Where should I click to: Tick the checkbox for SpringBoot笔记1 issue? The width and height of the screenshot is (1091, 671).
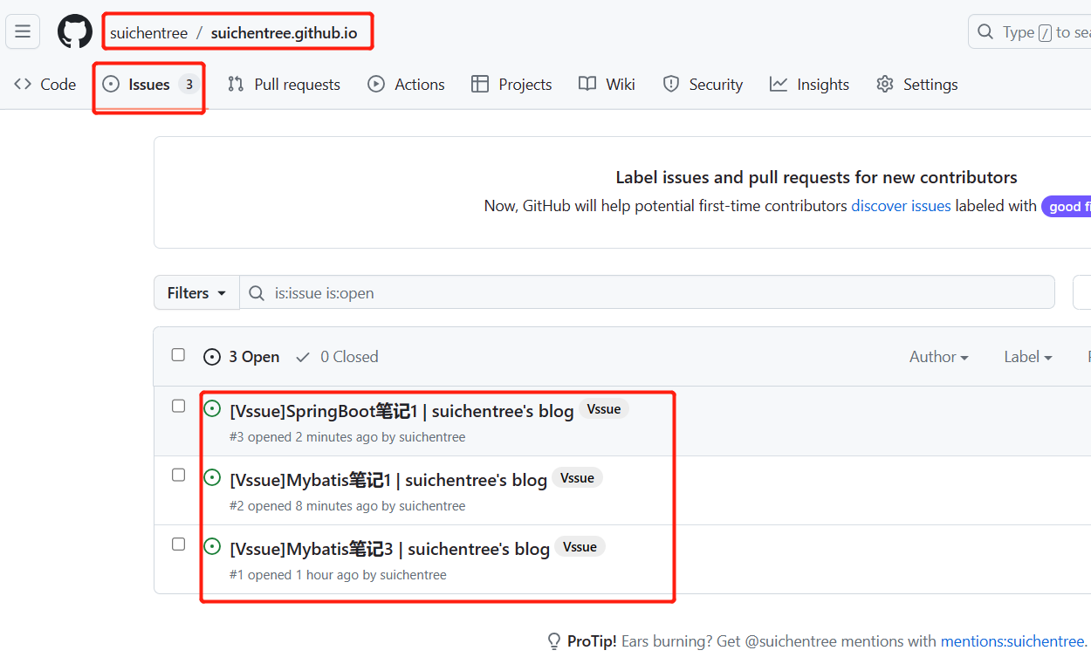pos(179,406)
